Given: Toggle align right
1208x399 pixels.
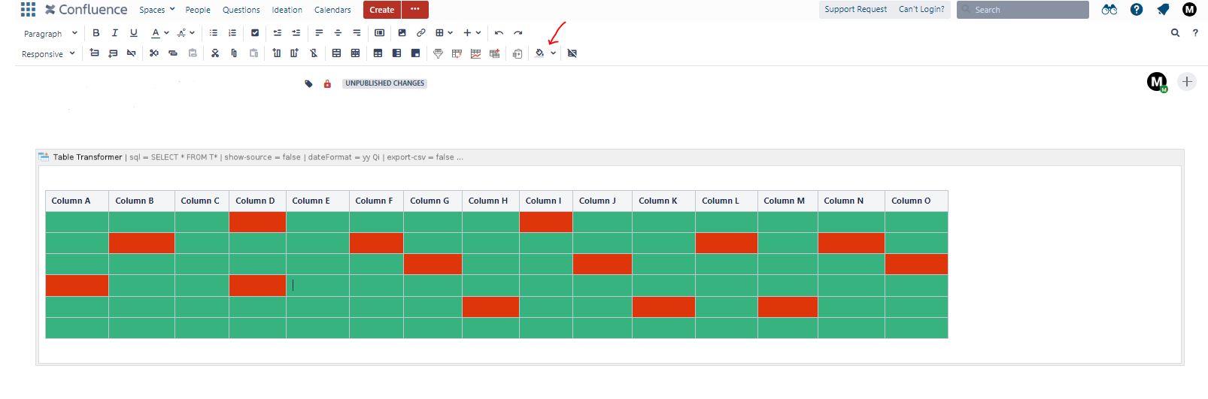Looking at the screenshot, I should click(357, 33).
